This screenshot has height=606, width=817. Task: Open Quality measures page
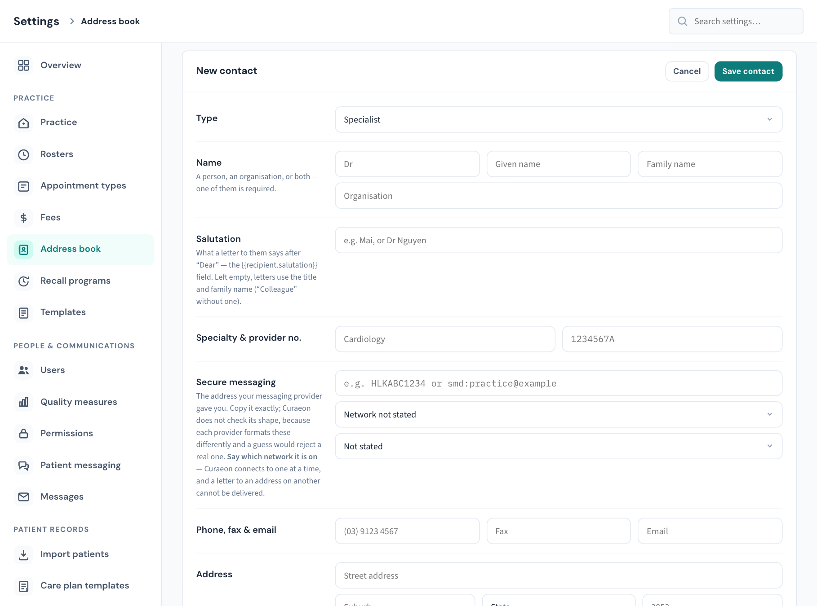(x=80, y=402)
